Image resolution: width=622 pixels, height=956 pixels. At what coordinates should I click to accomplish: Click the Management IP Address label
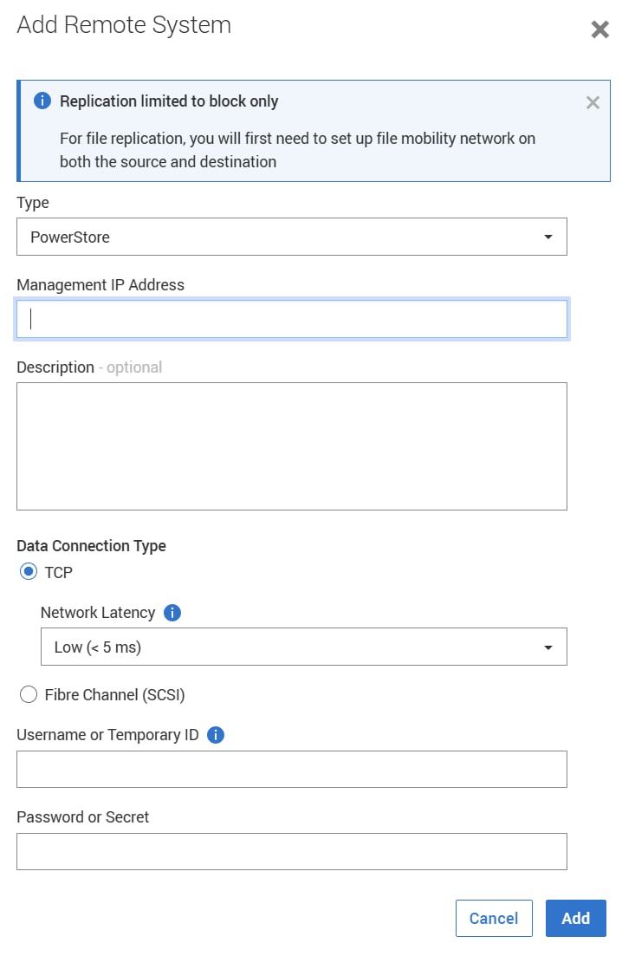(x=100, y=285)
